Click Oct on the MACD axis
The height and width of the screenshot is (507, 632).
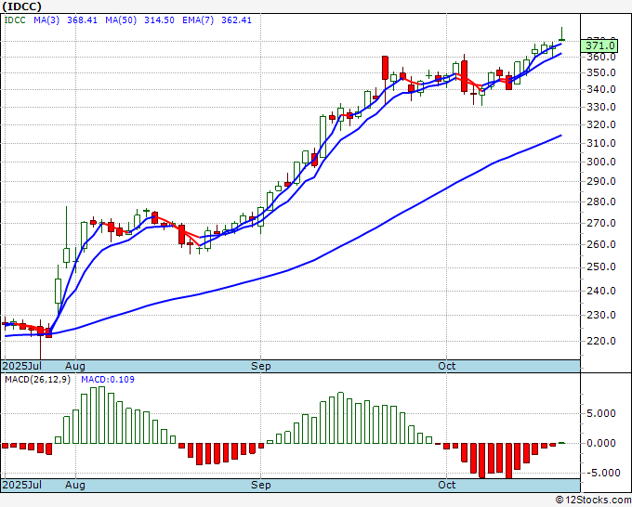click(447, 485)
